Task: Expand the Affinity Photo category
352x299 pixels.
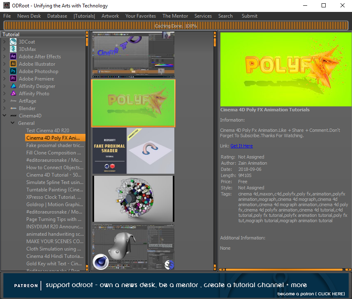Action: (5, 94)
